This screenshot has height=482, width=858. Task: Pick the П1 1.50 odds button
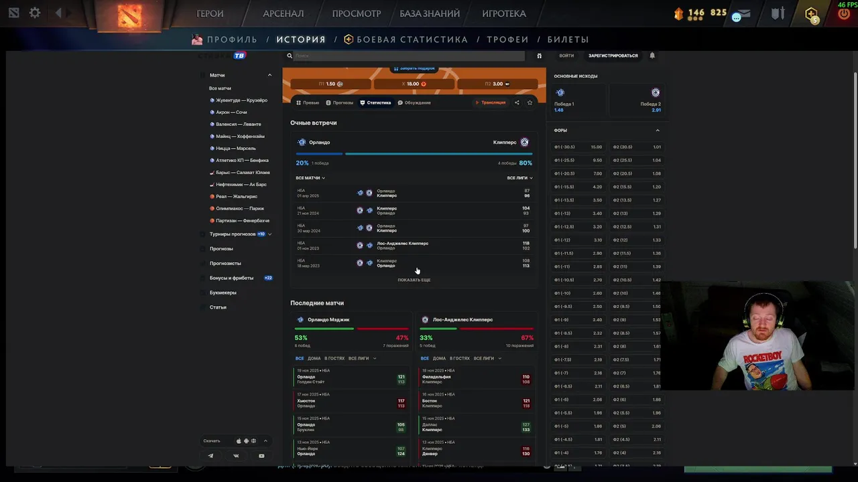pos(330,84)
